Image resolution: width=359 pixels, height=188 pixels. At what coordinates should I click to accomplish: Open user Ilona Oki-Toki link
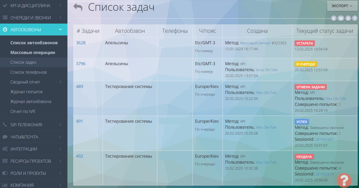[267, 70]
